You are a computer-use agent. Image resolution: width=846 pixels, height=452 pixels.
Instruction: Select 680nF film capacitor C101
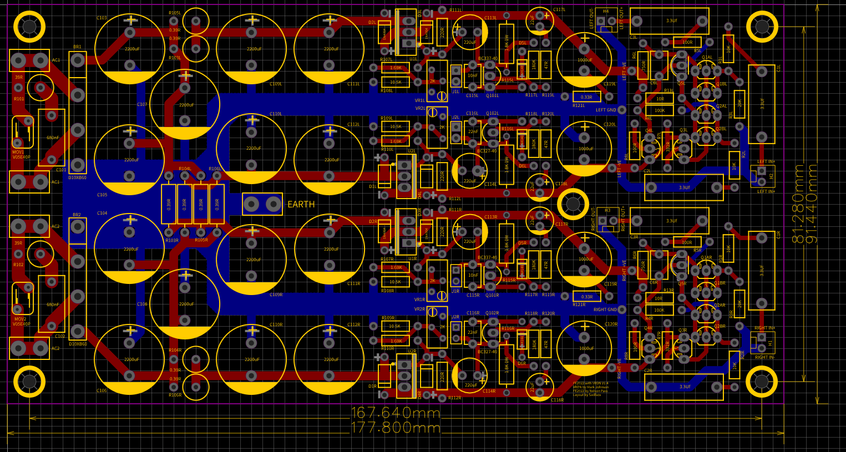52,138
